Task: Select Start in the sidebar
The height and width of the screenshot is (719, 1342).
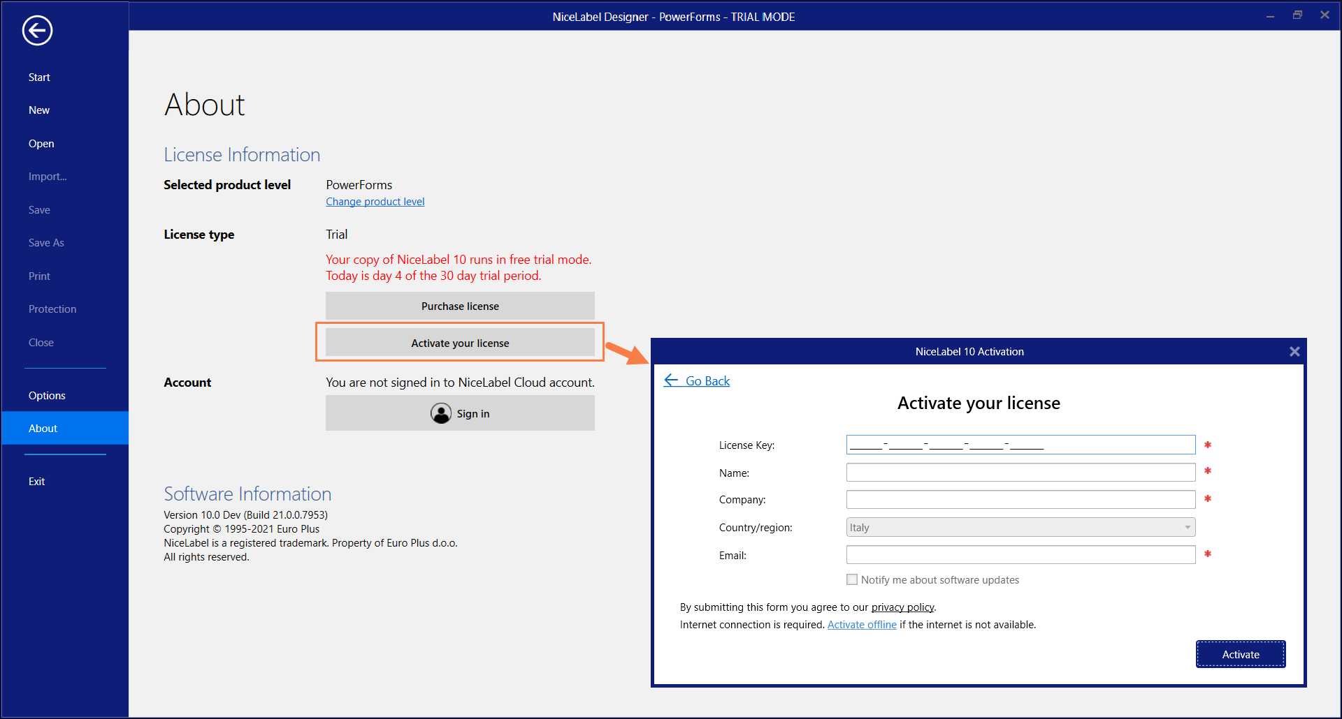Action: pyautogui.click(x=39, y=77)
